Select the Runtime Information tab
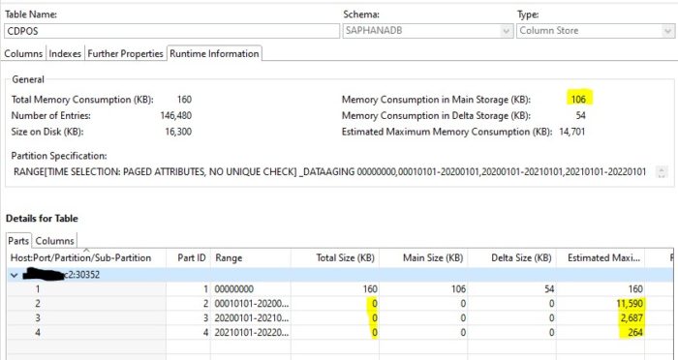 [x=214, y=53]
